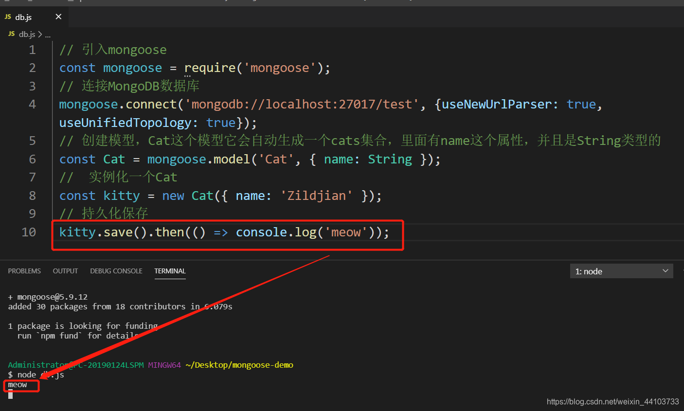Image resolution: width=684 pixels, height=411 pixels.
Task: Click 'added 30 packages' terminal line
Action: (120, 306)
